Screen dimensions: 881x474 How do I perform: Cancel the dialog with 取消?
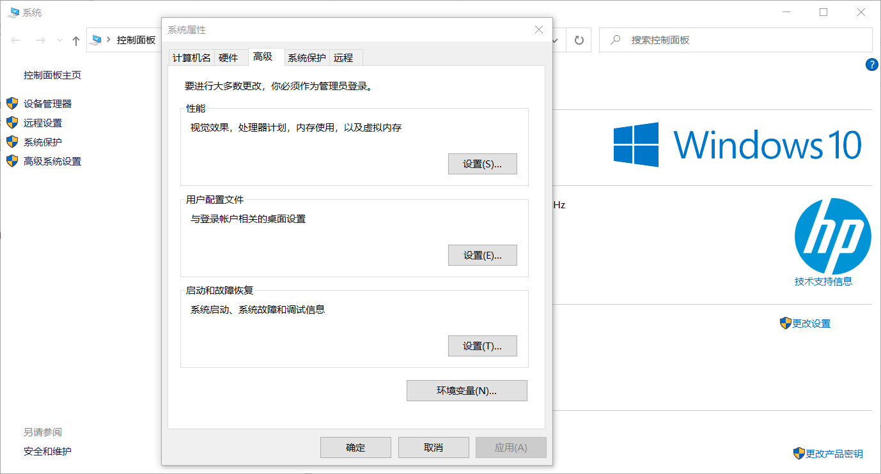pyautogui.click(x=433, y=447)
